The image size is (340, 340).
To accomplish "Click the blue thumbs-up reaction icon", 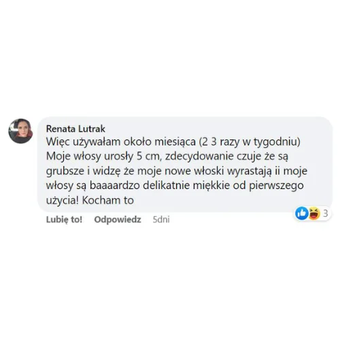I will tap(301, 213).
